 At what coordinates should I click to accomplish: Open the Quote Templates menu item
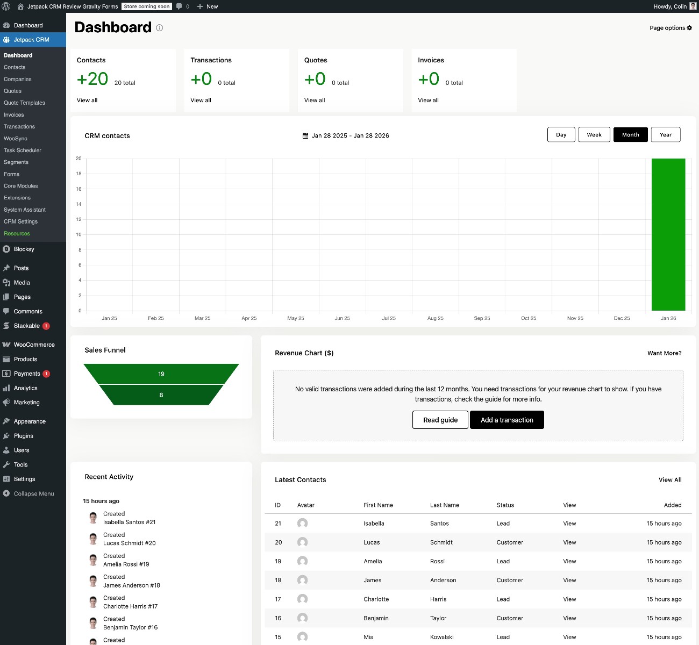tap(24, 103)
